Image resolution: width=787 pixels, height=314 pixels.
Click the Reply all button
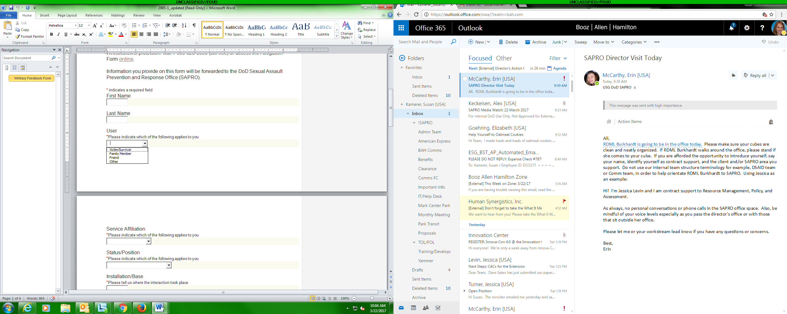coord(755,75)
